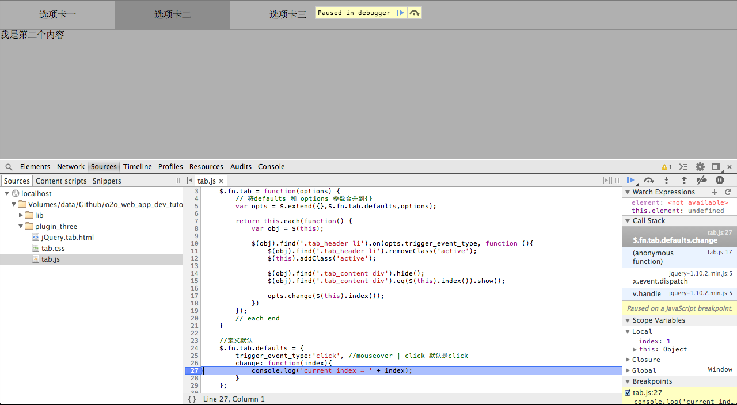
Task: Resume script execution in debugger toolbar
Action: click(x=630, y=181)
